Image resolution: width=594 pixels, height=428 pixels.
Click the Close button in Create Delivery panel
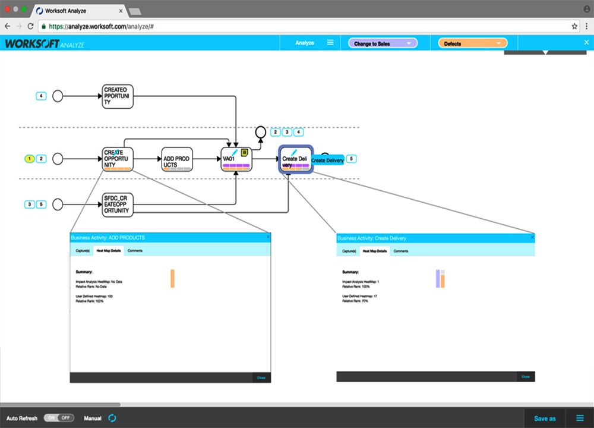(x=526, y=377)
